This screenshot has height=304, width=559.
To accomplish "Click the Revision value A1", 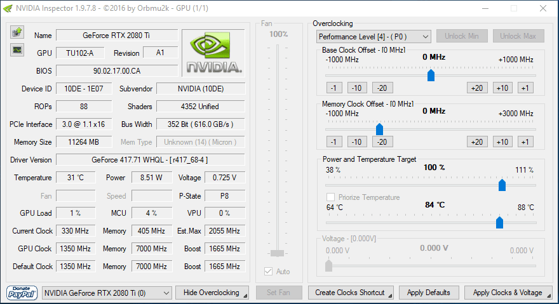I will click(x=160, y=53).
